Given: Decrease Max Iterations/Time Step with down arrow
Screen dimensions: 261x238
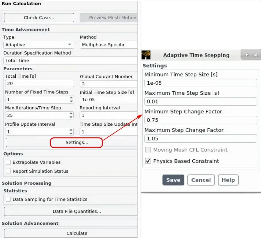Looking at the screenshot, I should pyautogui.click(x=71, y=117).
